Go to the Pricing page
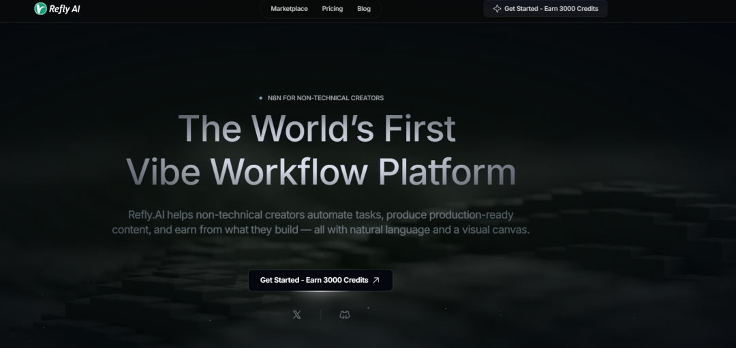 pos(333,8)
